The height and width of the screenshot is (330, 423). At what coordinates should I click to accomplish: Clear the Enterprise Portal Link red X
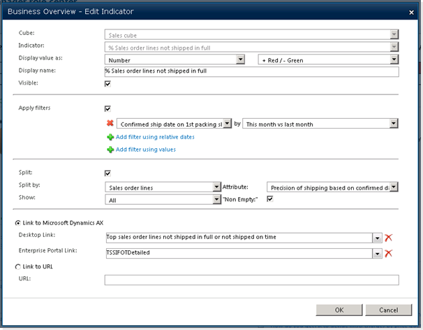(x=389, y=252)
